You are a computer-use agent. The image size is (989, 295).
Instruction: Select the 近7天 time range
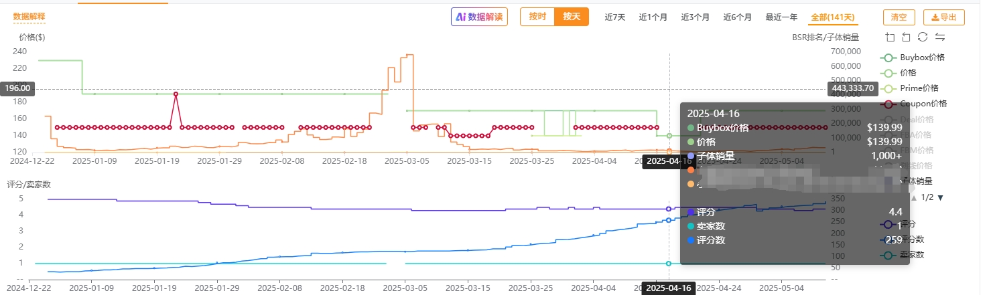[614, 17]
